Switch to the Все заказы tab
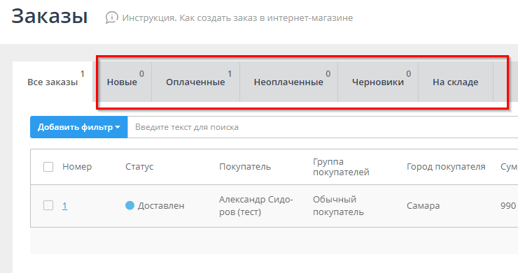The width and height of the screenshot is (518, 273). [52, 82]
